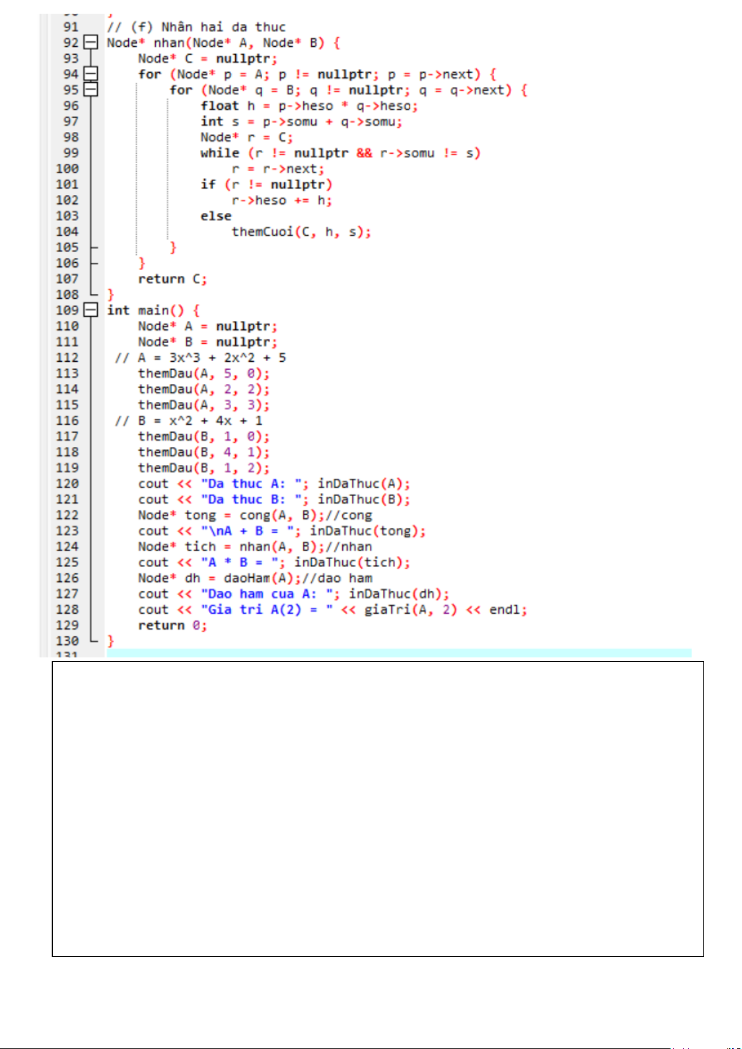742x1049 pixels.
Task: Collapse the nhan function fold marker
Action: 91,43
